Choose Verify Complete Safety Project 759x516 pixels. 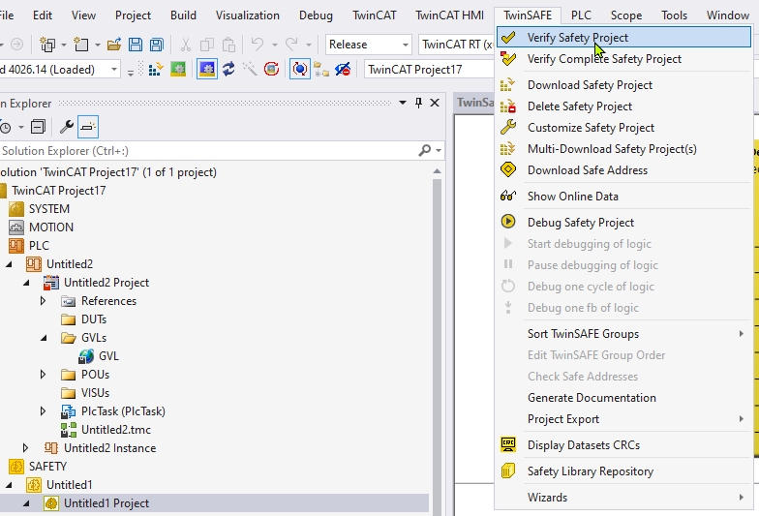[x=623, y=59]
